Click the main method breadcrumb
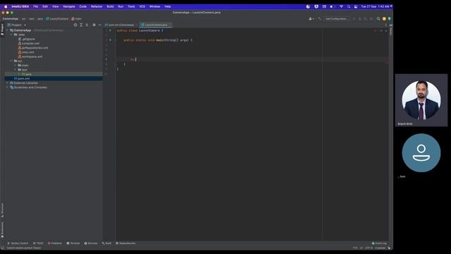This screenshot has height=254, width=451. pyautogui.click(x=77, y=19)
